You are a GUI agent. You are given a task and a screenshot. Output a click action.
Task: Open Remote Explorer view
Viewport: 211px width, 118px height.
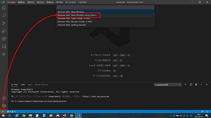pos(4,47)
